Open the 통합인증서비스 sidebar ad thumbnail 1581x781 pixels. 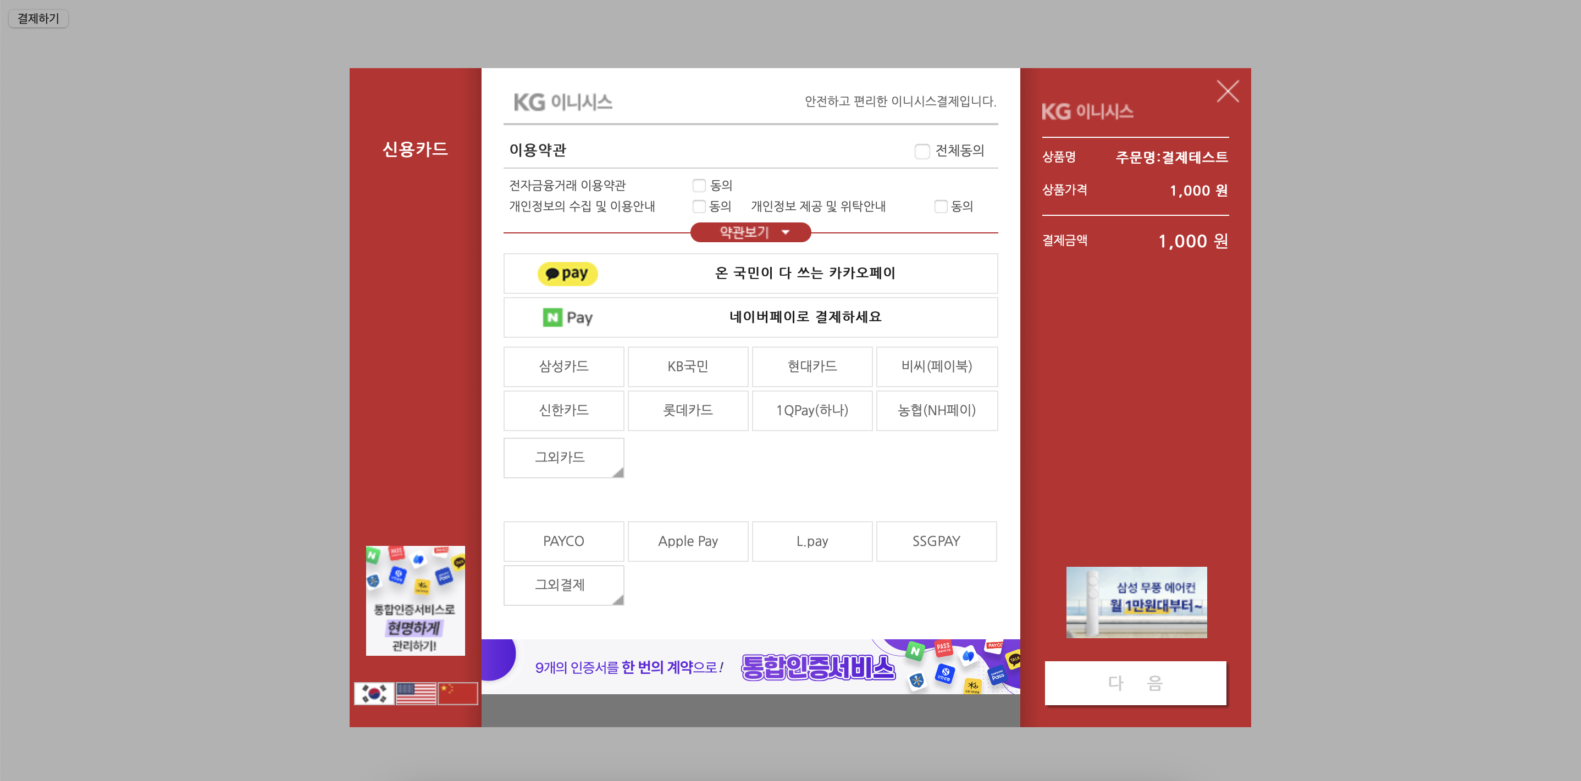(x=416, y=601)
